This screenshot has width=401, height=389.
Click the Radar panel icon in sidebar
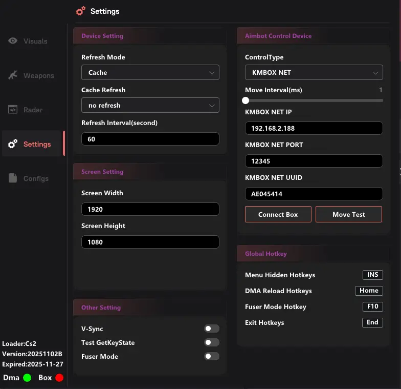13,110
